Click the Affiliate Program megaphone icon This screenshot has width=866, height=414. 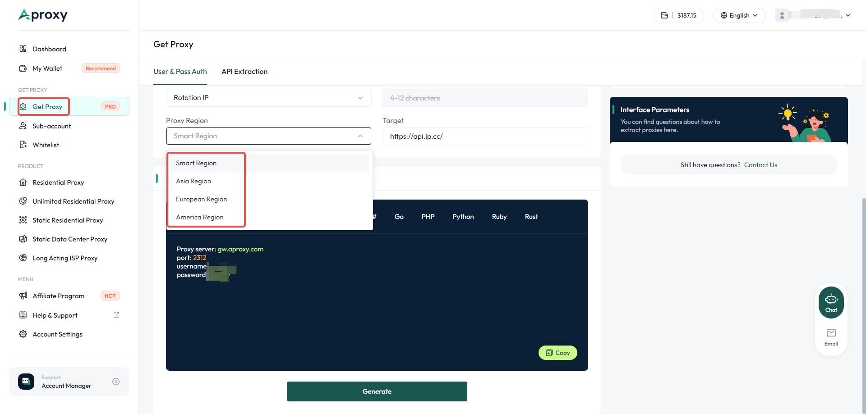click(23, 296)
